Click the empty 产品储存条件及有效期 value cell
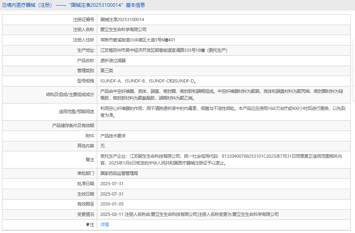This screenshot has width=355, height=233. click(223, 125)
